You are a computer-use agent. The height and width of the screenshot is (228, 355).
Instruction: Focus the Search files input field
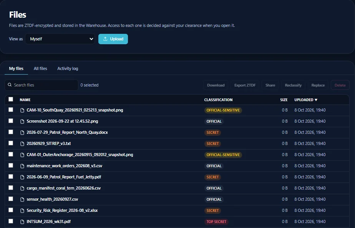coord(41,85)
